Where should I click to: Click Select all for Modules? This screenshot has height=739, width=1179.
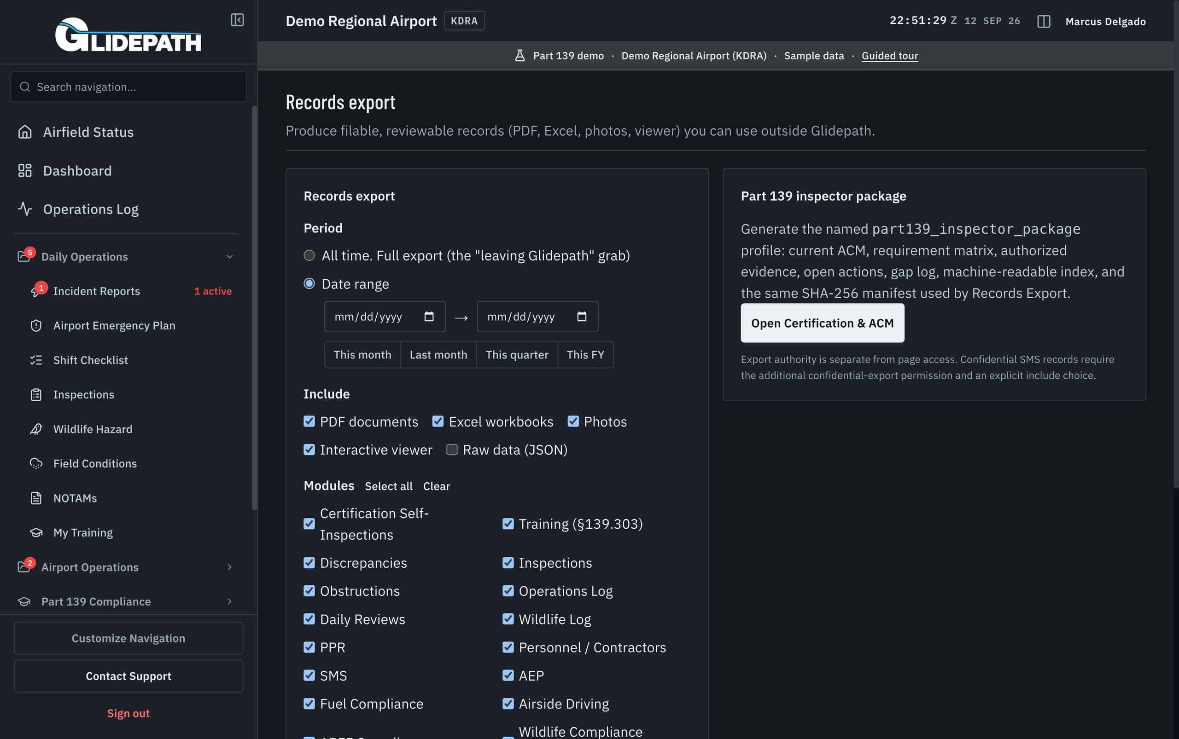coord(388,486)
